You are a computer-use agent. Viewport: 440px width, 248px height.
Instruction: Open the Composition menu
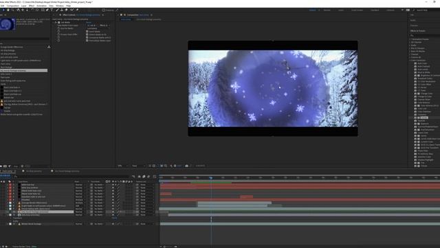click(x=13, y=6)
